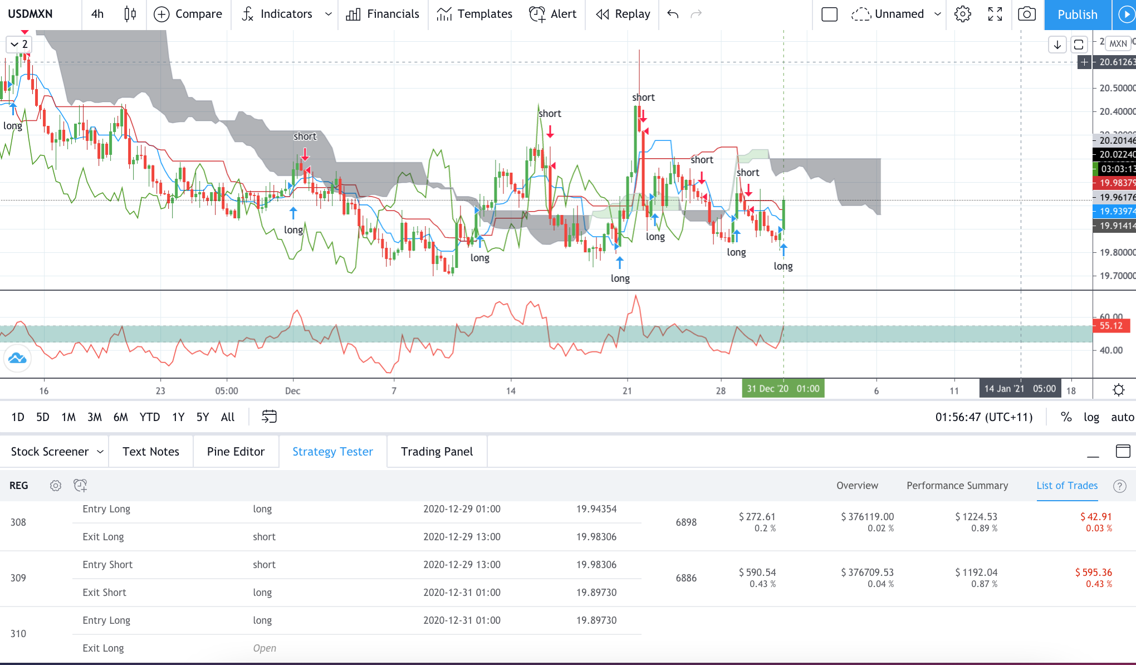Open the timezone menu UTC+11
The image size is (1136, 665).
tap(984, 417)
